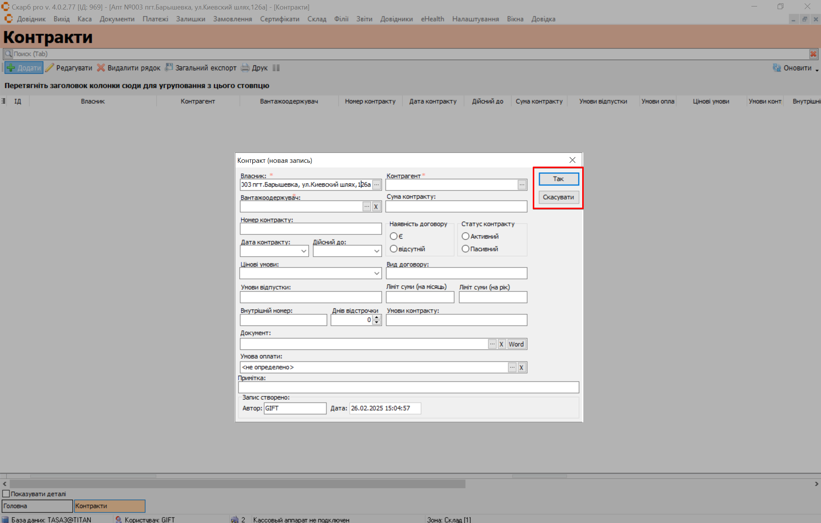Open Умова оплати lookup ellipsis button
The height and width of the screenshot is (523, 821).
512,367
